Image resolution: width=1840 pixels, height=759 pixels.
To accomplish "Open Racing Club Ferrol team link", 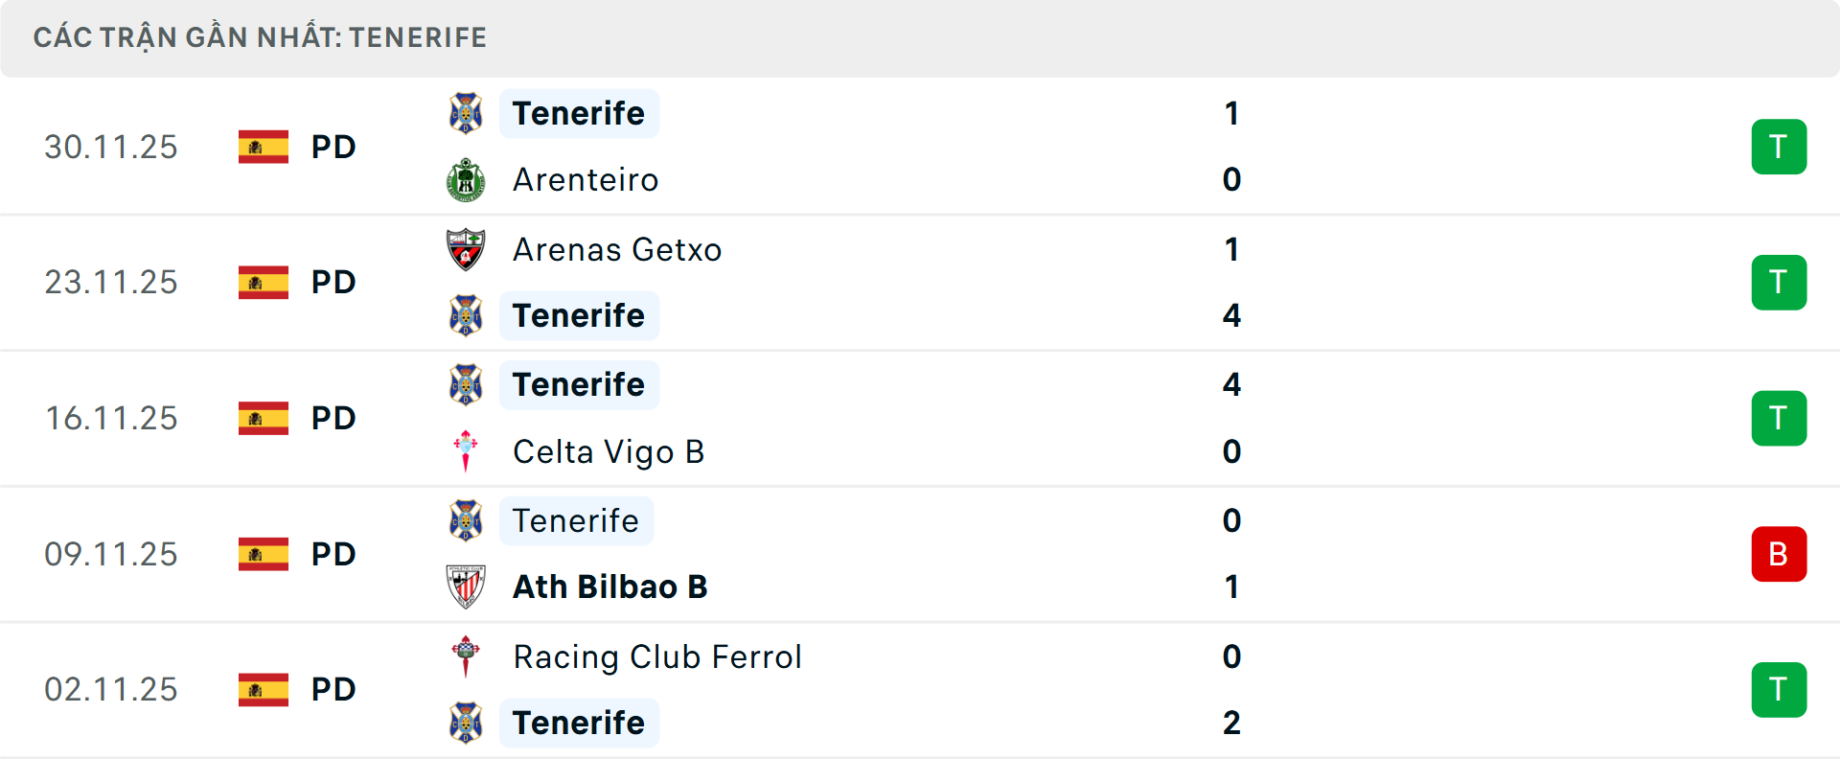I will click(657, 656).
